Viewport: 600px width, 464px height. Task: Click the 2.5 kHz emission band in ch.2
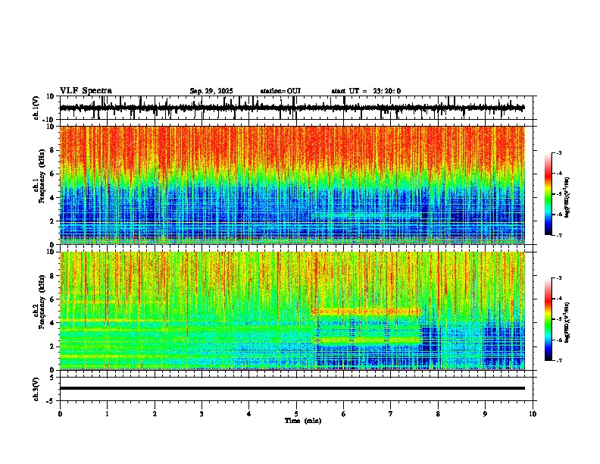366,340
